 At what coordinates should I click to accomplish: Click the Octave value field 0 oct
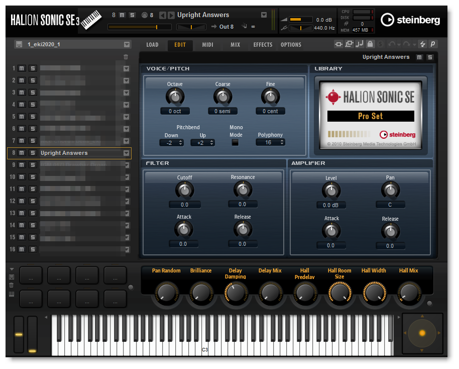tap(175, 111)
